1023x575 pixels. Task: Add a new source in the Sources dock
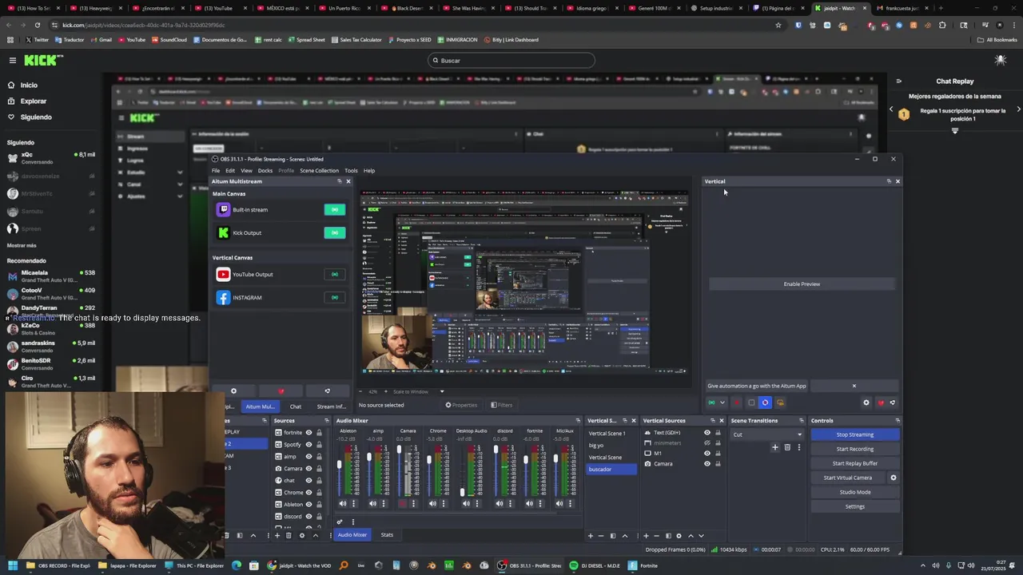277,535
